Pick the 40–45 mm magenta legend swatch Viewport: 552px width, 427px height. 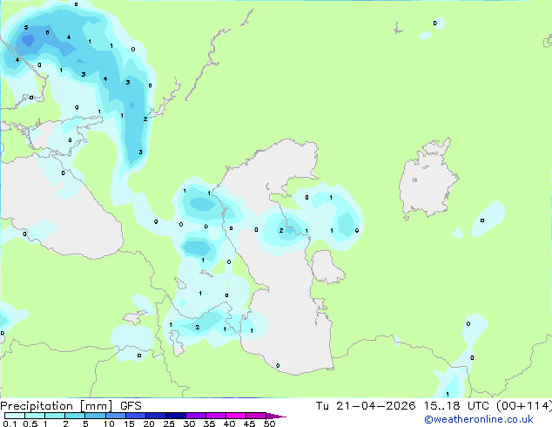[x=236, y=416]
